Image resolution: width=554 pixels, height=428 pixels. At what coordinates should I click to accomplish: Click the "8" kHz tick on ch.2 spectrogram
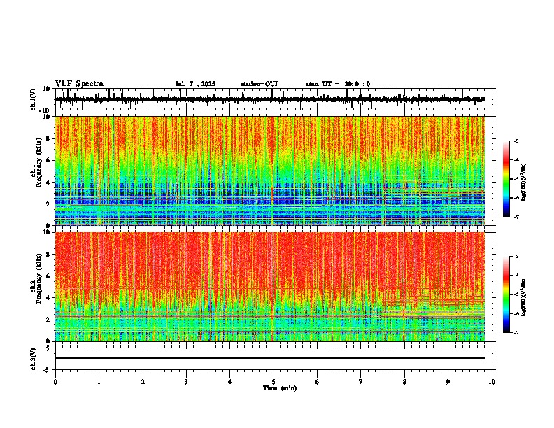(48, 255)
